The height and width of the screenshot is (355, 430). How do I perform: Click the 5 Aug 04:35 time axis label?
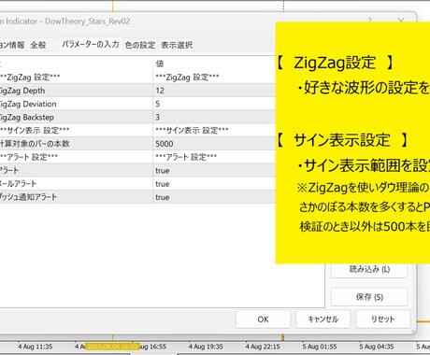(x=377, y=347)
